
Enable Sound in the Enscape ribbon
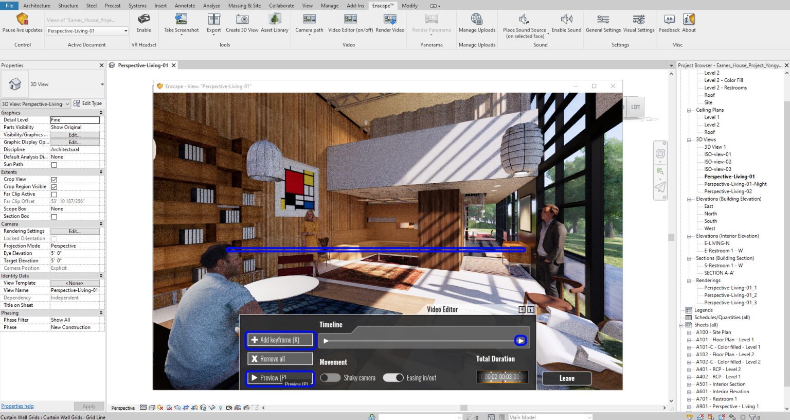pos(566,25)
